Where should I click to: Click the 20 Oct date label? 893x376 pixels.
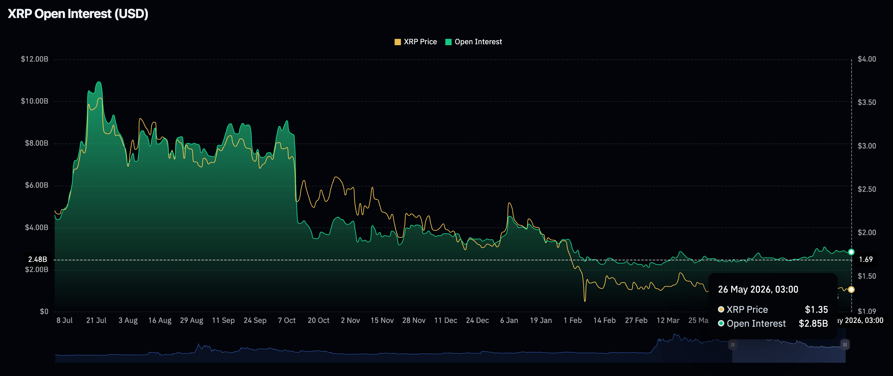click(x=319, y=320)
